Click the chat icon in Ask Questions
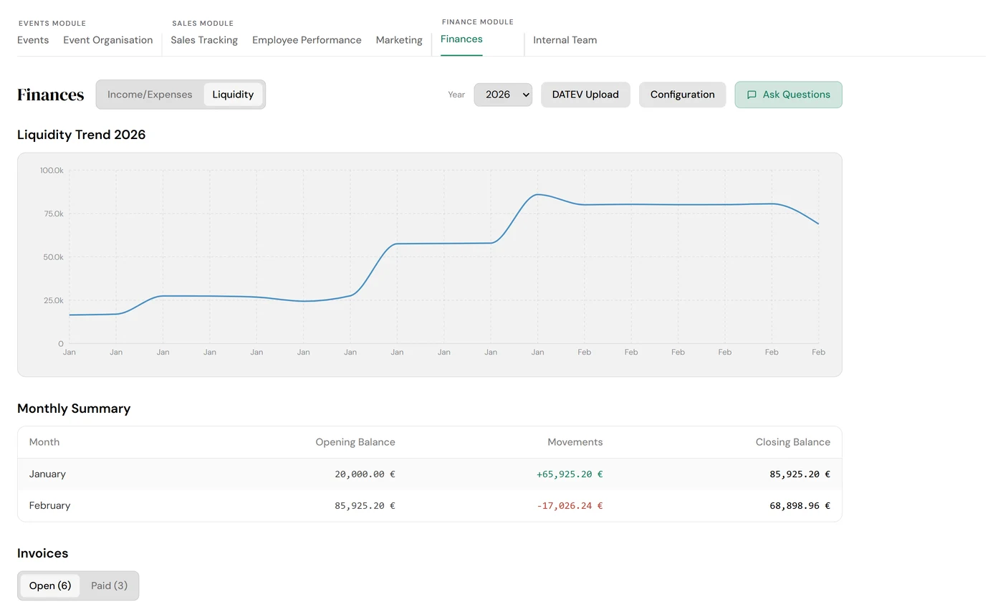The image size is (1003, 607). click(x=752, y=95)
